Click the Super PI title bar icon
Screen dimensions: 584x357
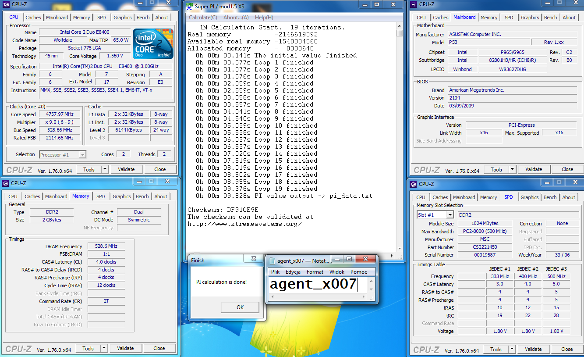tap(189, 6)
